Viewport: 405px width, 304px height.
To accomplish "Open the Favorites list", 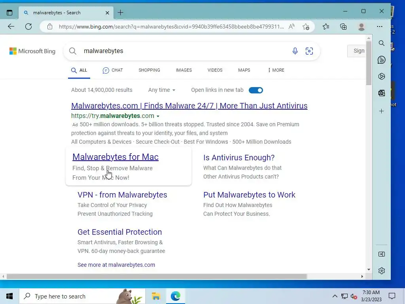I will [x=326, y=27].
